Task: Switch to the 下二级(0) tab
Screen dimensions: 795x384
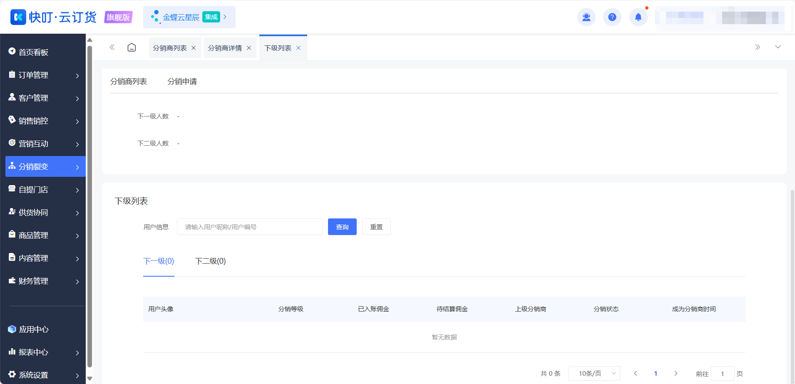Action: (210, 261)
